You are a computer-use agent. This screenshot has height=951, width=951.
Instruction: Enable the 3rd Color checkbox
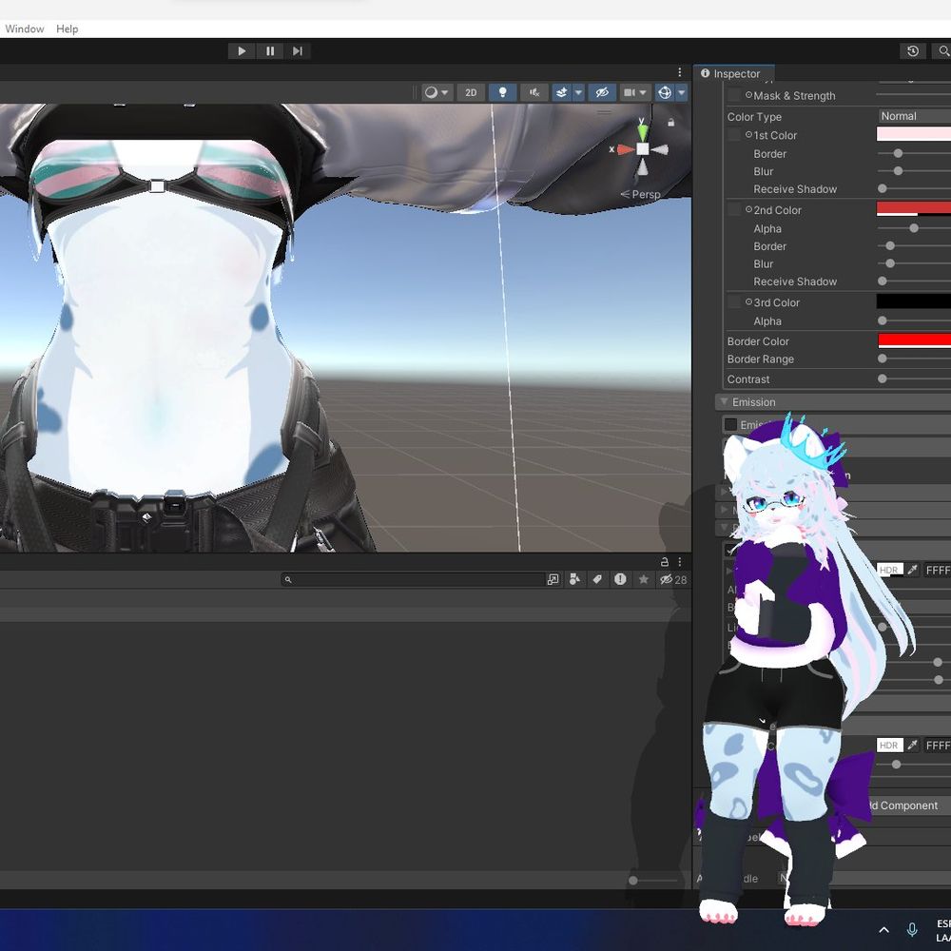(x=734, y=301)
